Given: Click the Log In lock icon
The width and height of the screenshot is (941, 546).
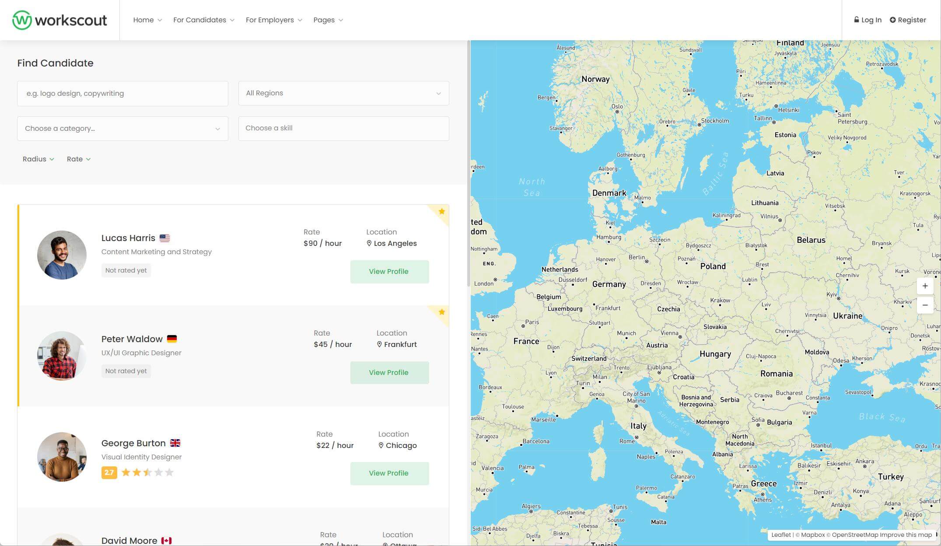Looking at the screenshot, I should coord(857,20).
